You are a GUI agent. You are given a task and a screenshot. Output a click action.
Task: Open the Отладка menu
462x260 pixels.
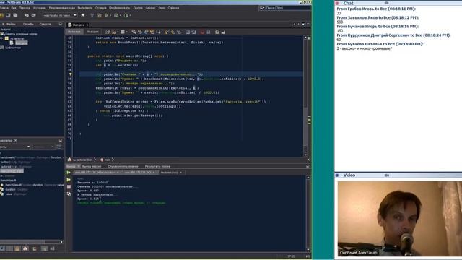(101, 8)
